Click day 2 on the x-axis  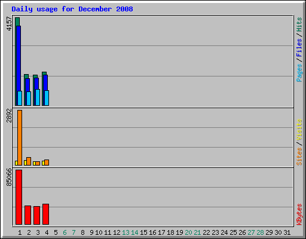(29, 232)
